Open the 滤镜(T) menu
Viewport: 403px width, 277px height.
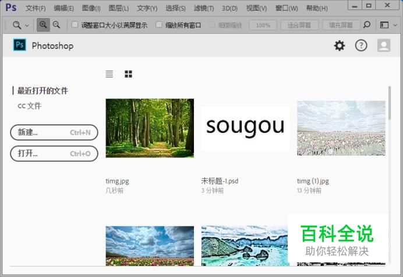pyautogui.click(x=204, y=8)
